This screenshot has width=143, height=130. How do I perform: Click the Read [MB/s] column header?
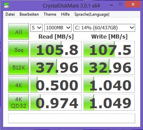tap(56, 37)
